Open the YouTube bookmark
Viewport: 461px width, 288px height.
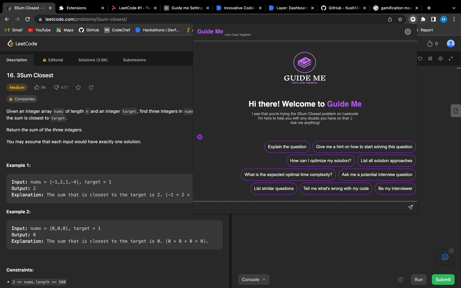39,30
